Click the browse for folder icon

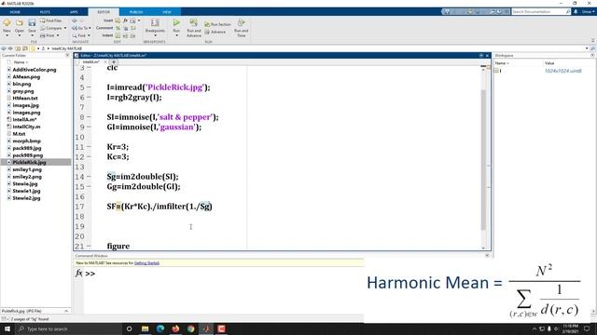[x=25, y=48]
